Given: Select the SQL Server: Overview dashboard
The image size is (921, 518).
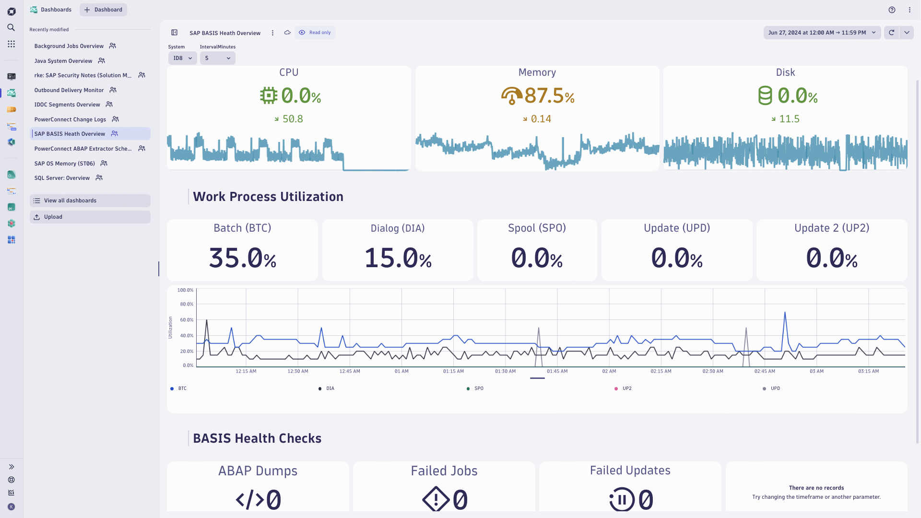Looking at the screenshot, I should [62, 177].
